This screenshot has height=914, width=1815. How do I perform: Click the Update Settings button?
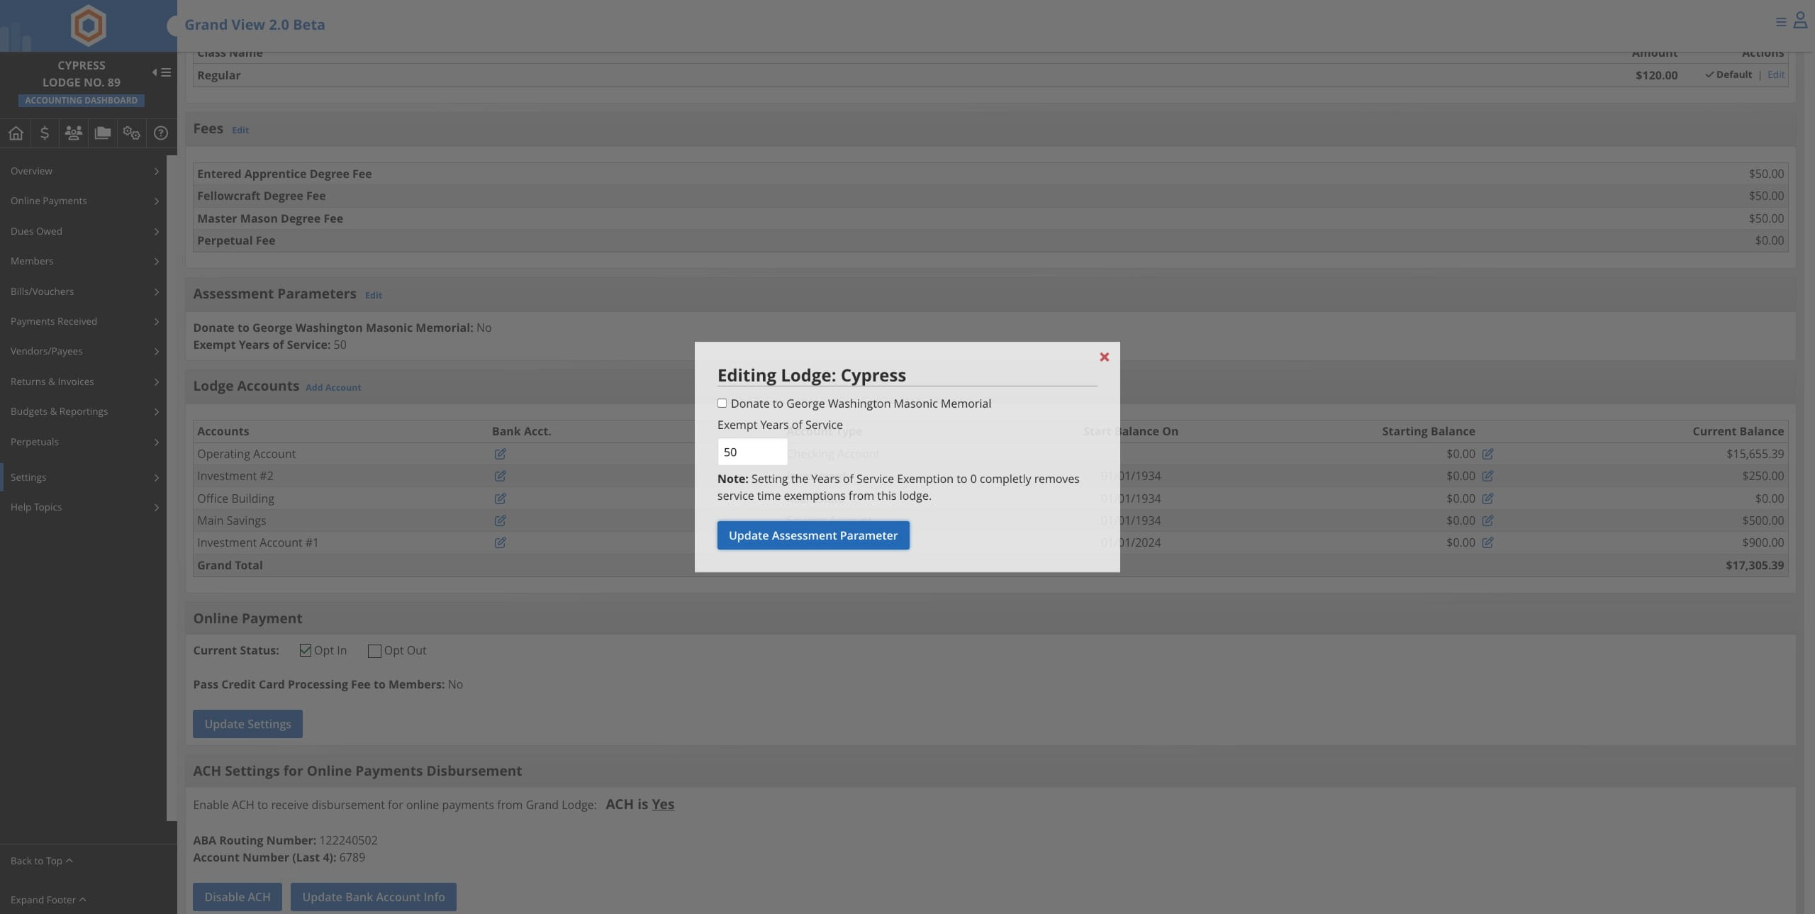247,724
